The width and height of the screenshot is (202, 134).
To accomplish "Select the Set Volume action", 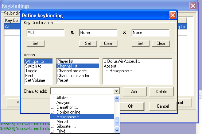I will point(38,80).
